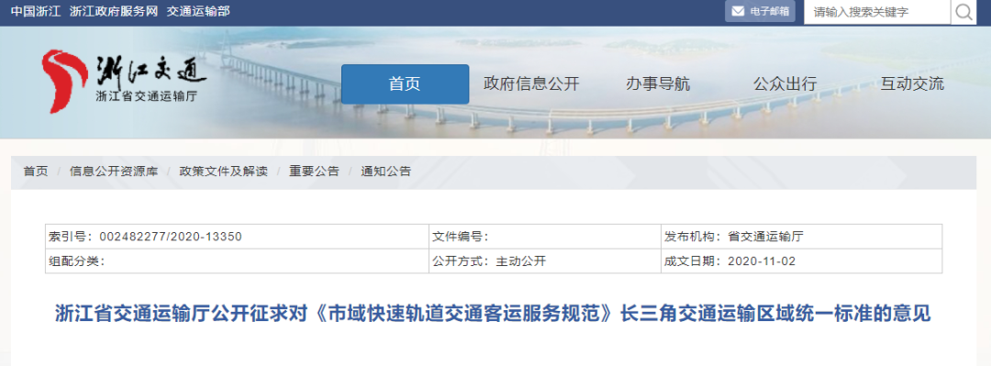Open the 交通运输部 top link
The width and height of the screenshot is (991, 366).
coord(198,11)
